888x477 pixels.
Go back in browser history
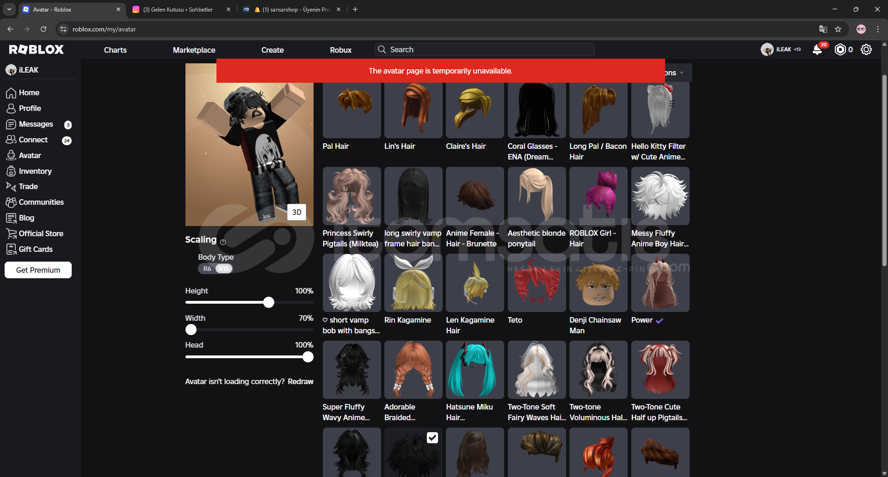[10, 29]
